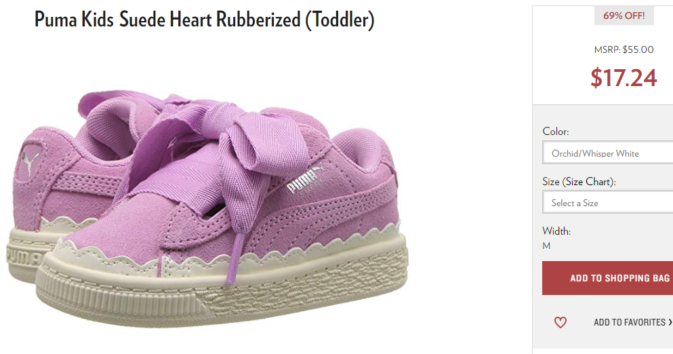Click the Width label
This screenshot has width=673, height=354.
pos(556,231)
